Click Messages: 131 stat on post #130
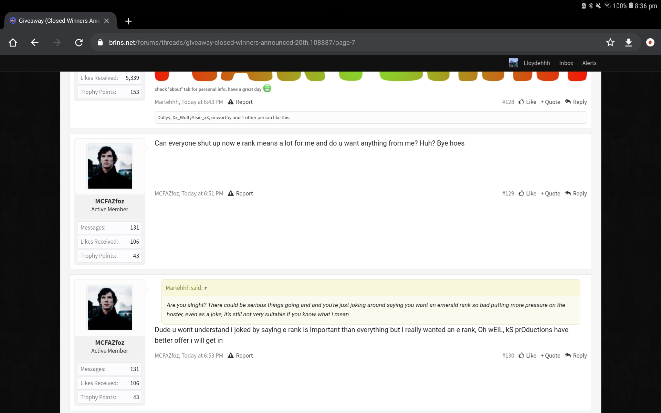The width and height of the screenshot is (661, 413). 110,369
